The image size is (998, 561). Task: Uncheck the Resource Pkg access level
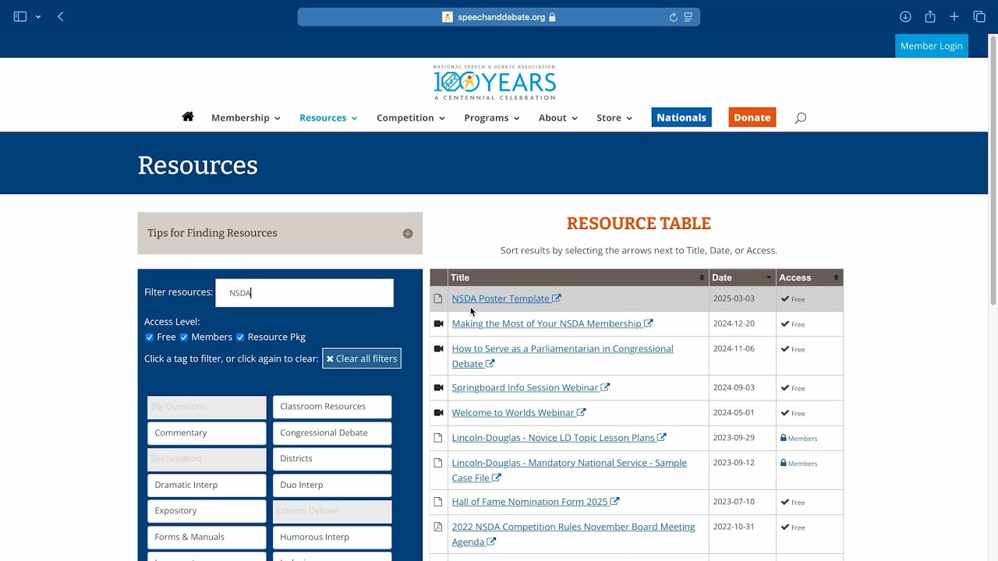coord(240,337)
